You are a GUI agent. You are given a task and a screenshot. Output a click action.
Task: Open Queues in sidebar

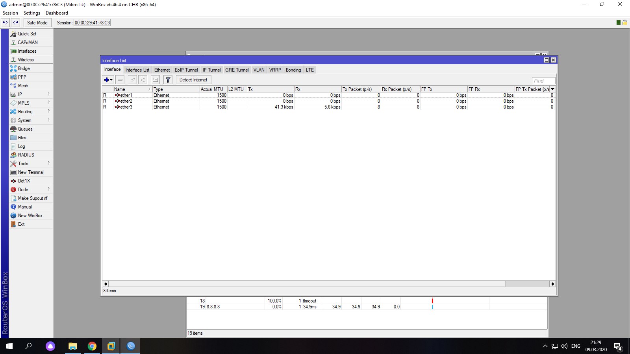pyautogui.click(x=31, y=129)
